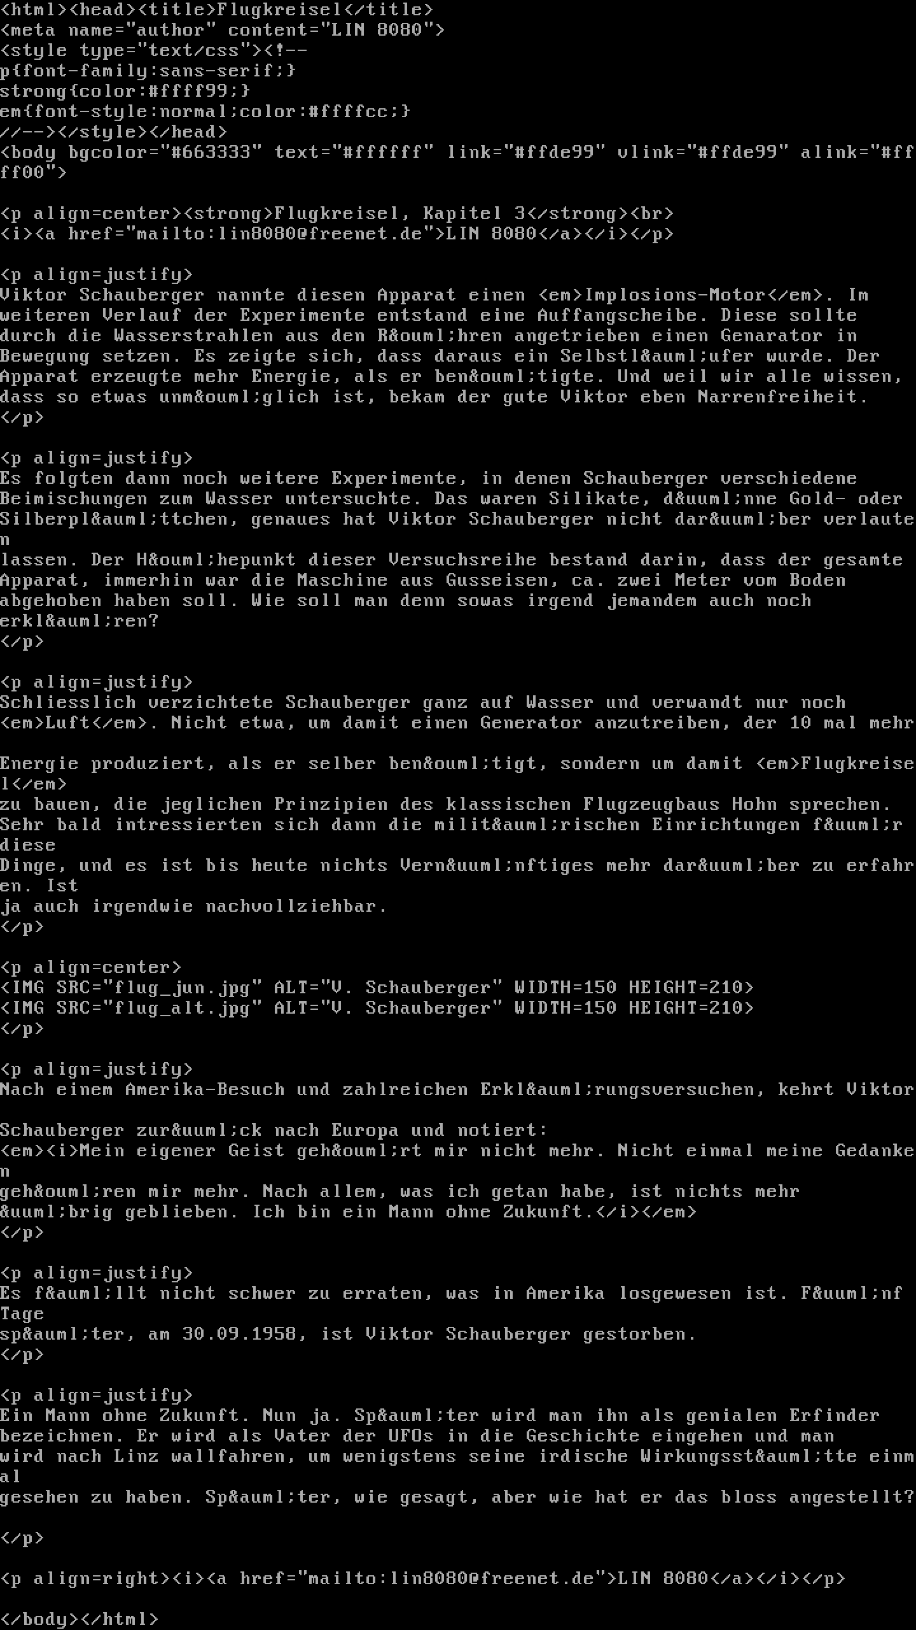Screen dimensions: 916x1630
Task: Click the em color value #ffffcc
Action: tap(349, 111)
